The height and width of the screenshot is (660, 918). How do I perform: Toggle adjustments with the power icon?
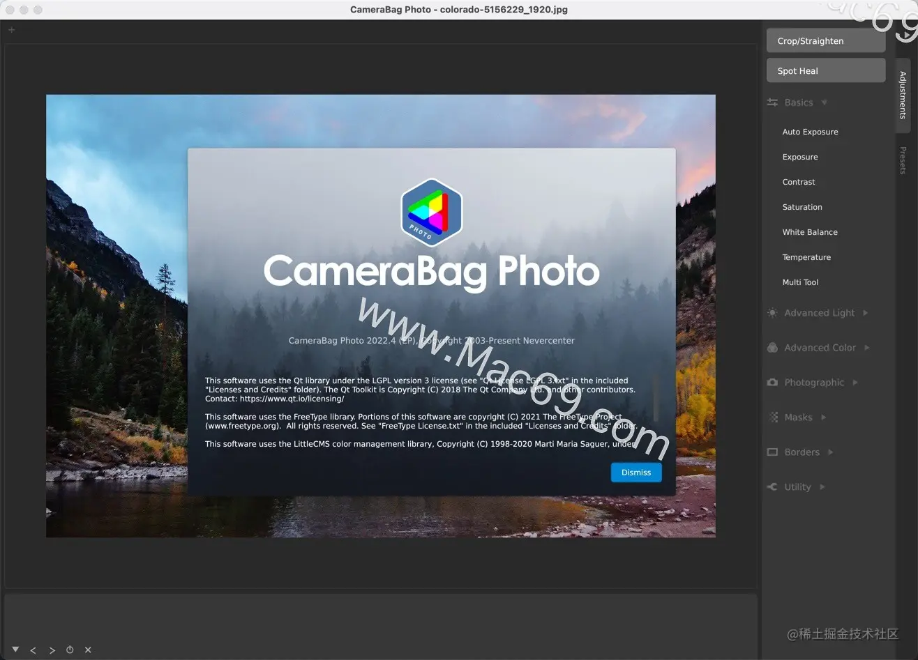(70, 650)
